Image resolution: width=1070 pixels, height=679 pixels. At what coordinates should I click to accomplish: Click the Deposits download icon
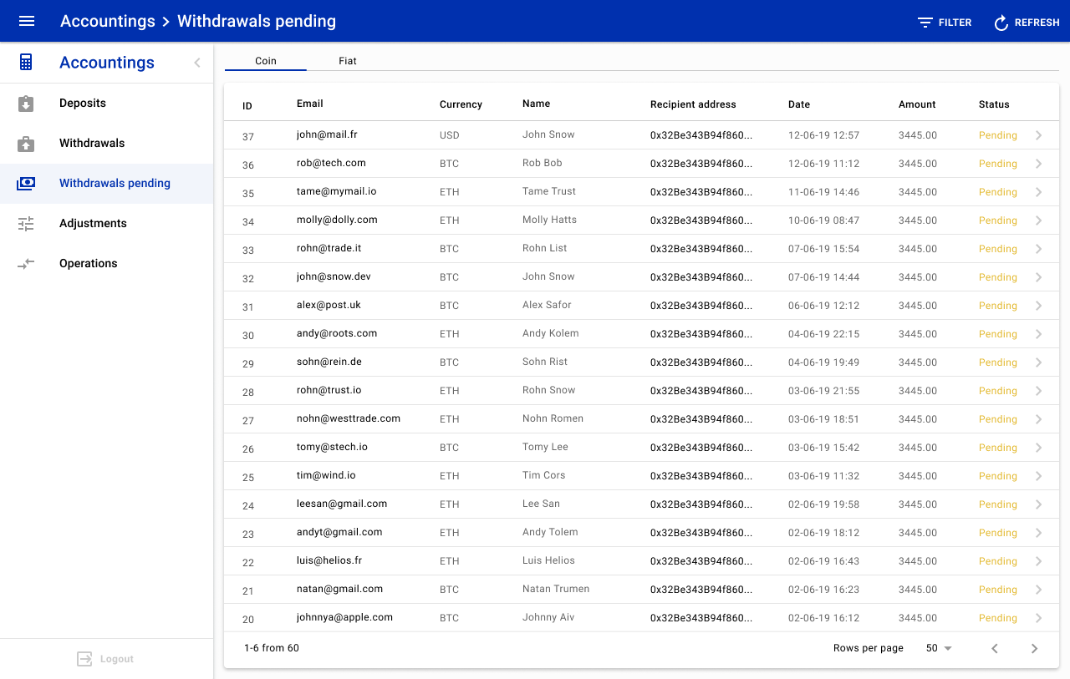(26, 104)
